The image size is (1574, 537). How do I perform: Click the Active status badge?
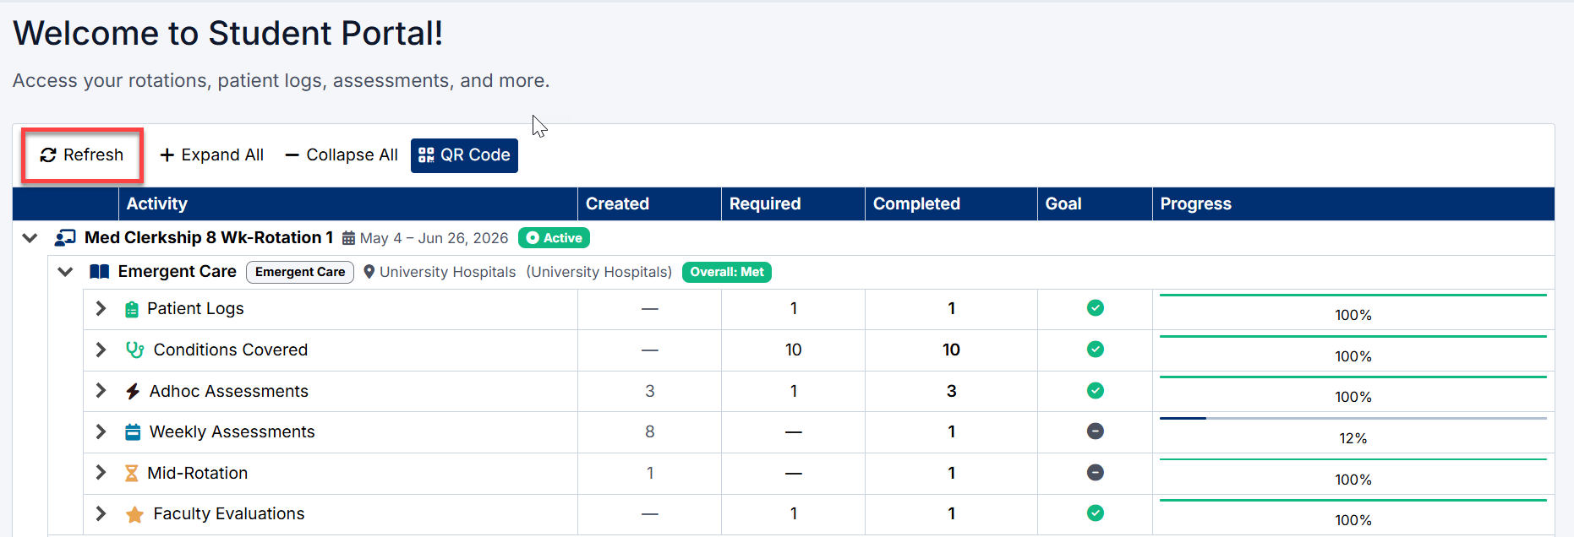(554, 238)
